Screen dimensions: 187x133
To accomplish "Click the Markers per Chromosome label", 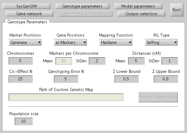I will click(x=74, y=53).
